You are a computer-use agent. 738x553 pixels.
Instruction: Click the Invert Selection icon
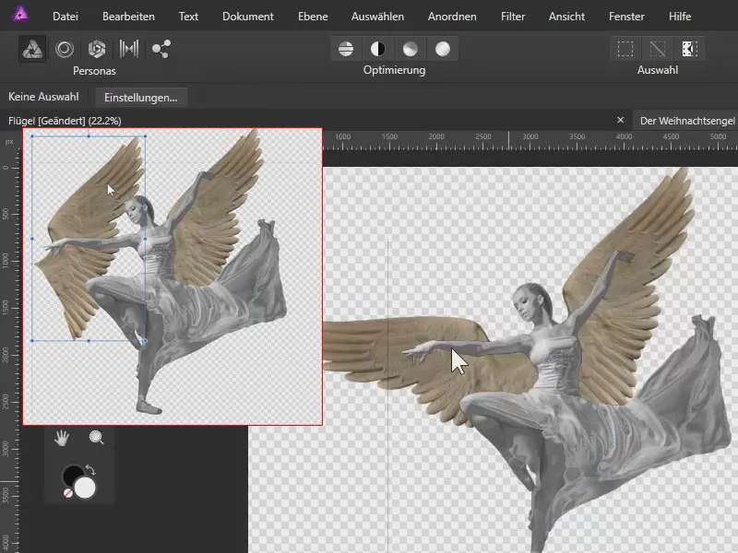tap(689, 49)
